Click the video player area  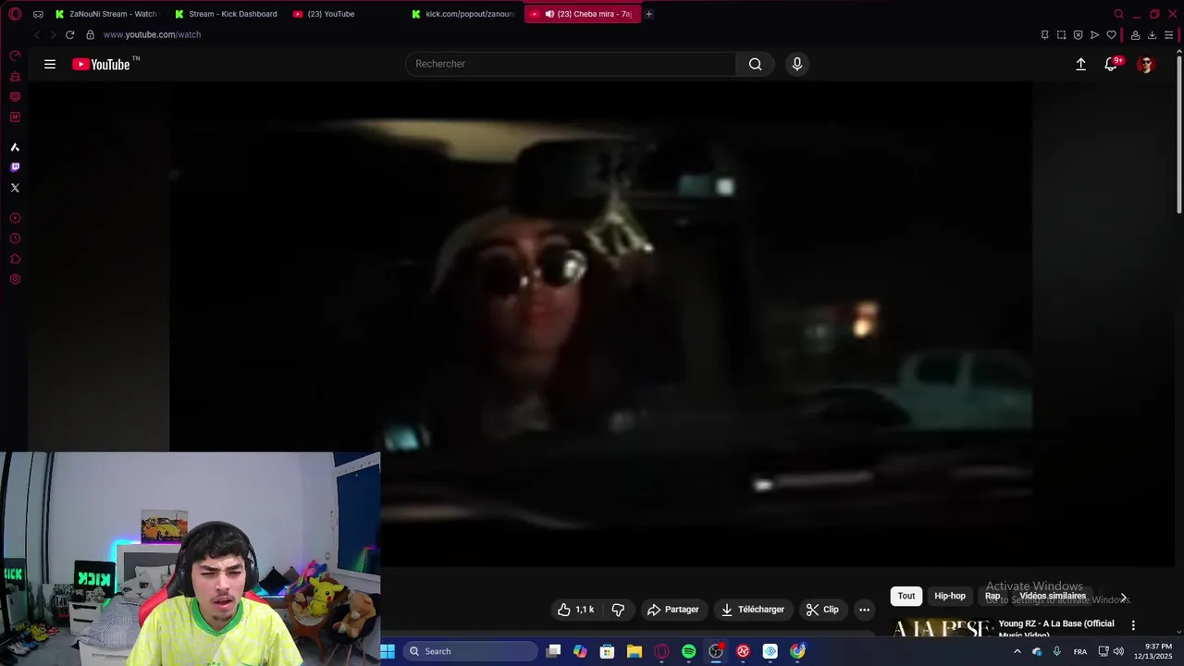(599, 324)
